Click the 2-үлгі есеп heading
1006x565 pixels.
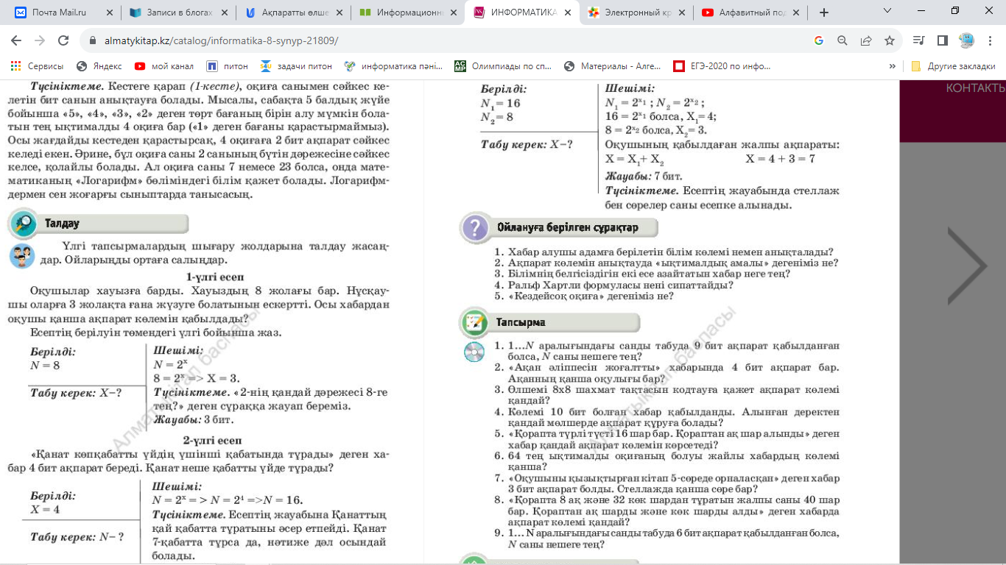pos(211,441)
